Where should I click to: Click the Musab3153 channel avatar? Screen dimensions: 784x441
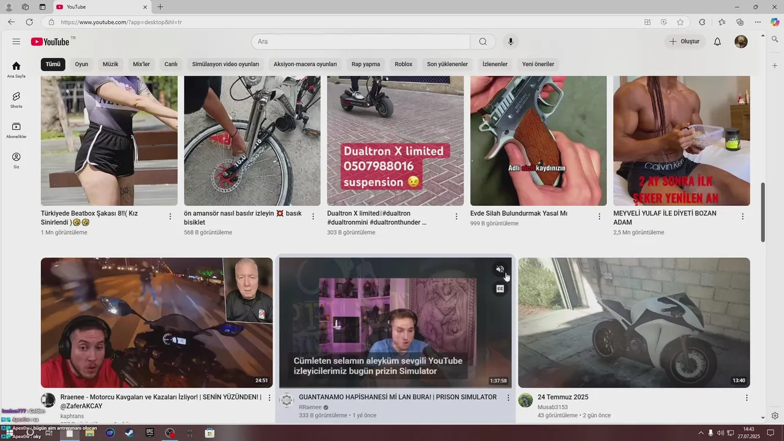point(526,401)
